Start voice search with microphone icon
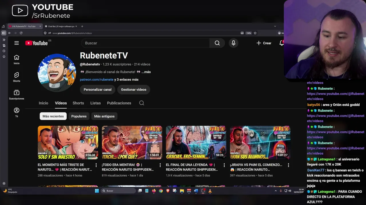This screenshot has height=205, width=366. pyautogui.click(x=234, y=43)
